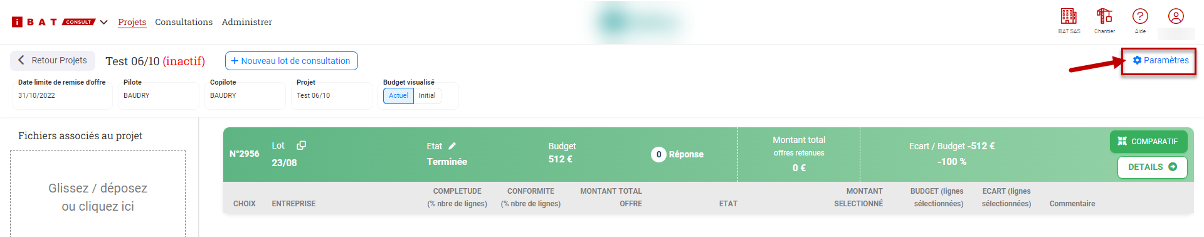Screen dimensions: 1204x237
Task: Open the COMPARATIF view
Action: (1148, 142)
